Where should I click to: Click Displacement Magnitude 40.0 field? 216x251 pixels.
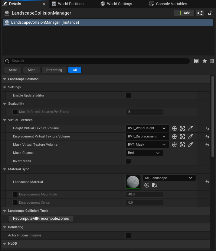tap(144, 195)
